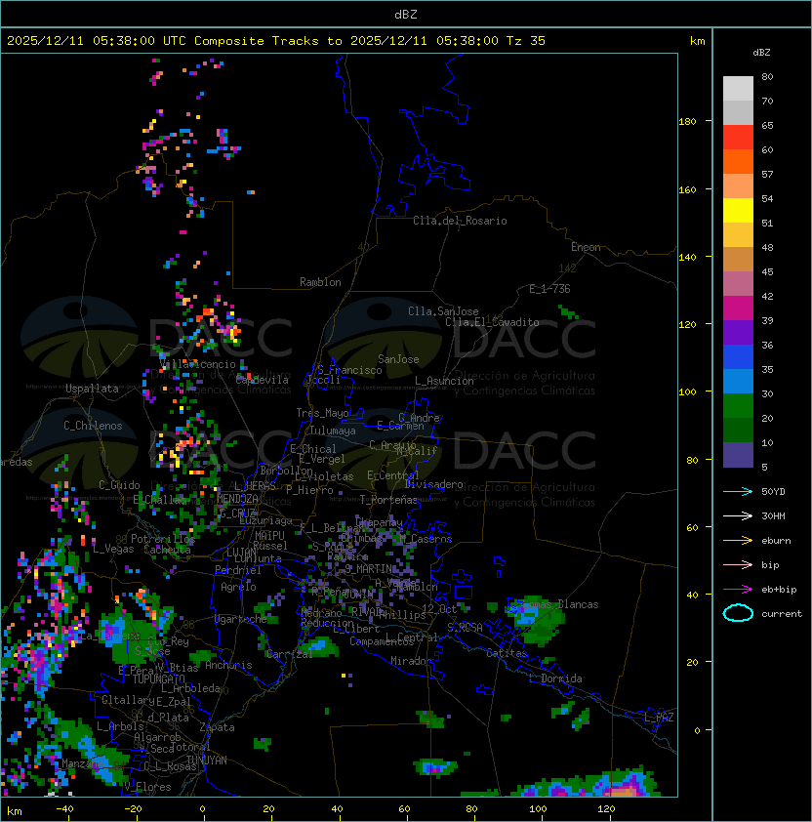Click the 65 dBZ red color swatch
The height and width of the screenshot is (822, 812).
pyautogui.click(x=738, y=137)
